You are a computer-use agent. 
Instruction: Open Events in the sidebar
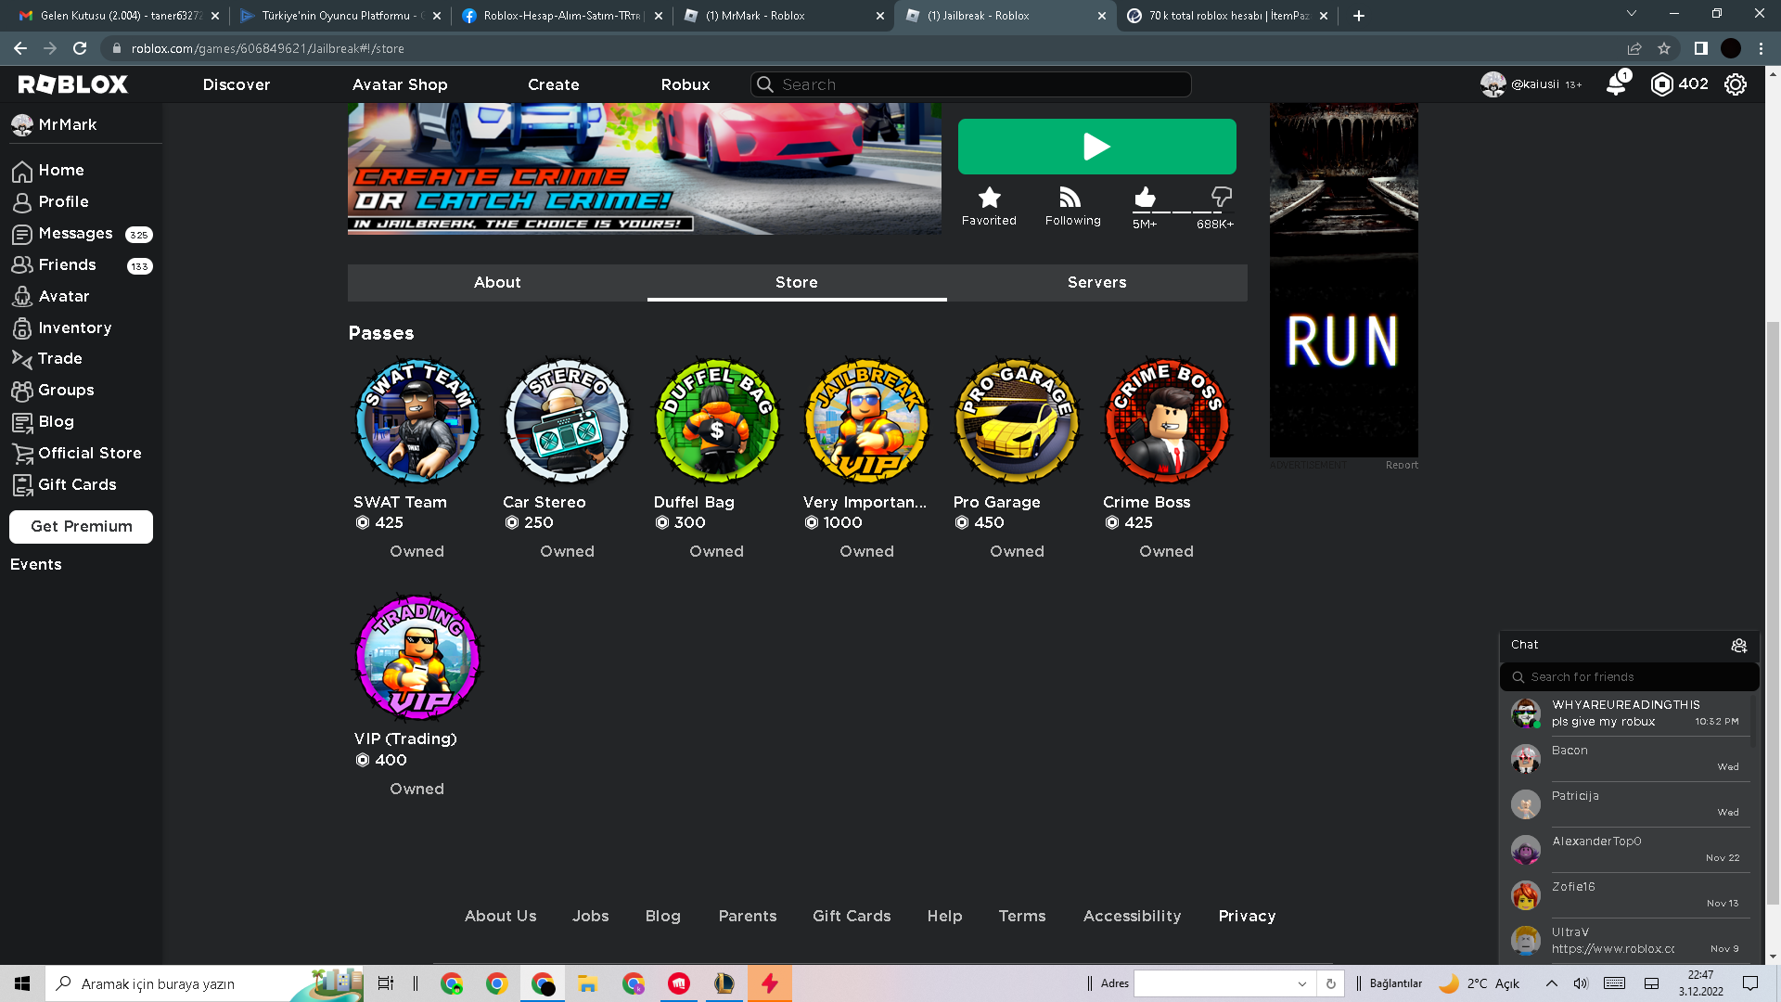pos(36,565)
